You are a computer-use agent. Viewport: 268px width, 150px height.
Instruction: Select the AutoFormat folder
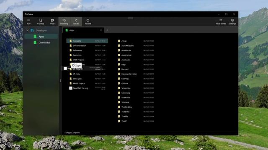tap(136, 55)
